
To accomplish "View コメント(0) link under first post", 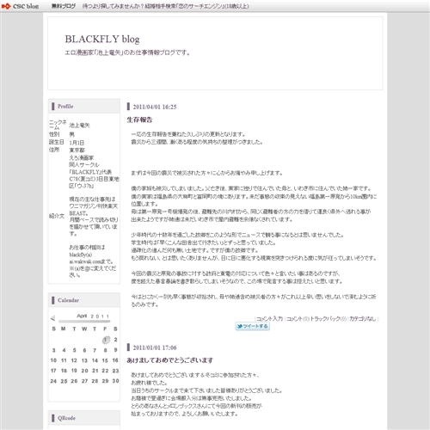I will [298, 318].
